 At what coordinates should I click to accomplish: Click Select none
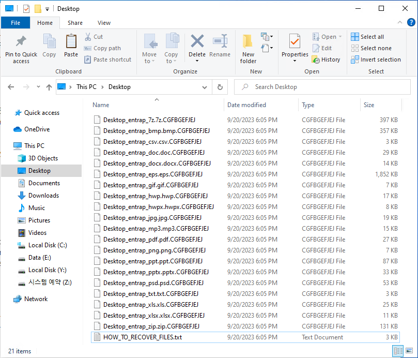click(371, 48)
